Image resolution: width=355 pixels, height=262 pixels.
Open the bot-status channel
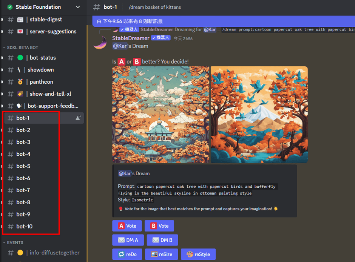42,58
